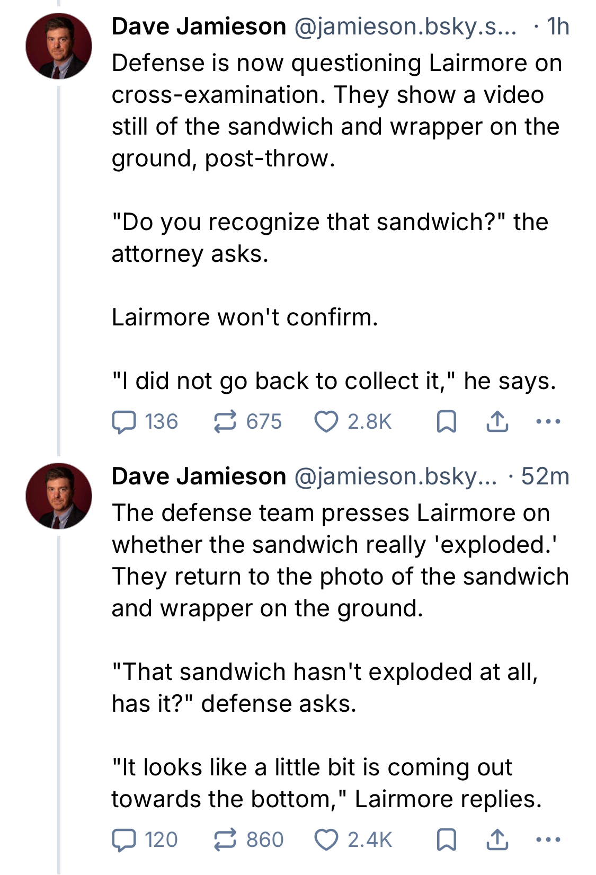Click Dave Jamieson name on second post
This screenshot has width=596, height=875.
tap(199, 476)
